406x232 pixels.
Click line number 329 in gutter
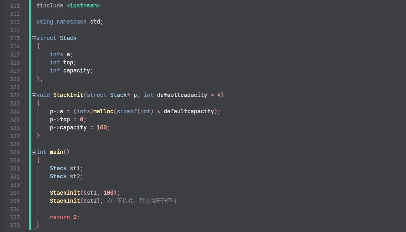click(x=15, y=152)
